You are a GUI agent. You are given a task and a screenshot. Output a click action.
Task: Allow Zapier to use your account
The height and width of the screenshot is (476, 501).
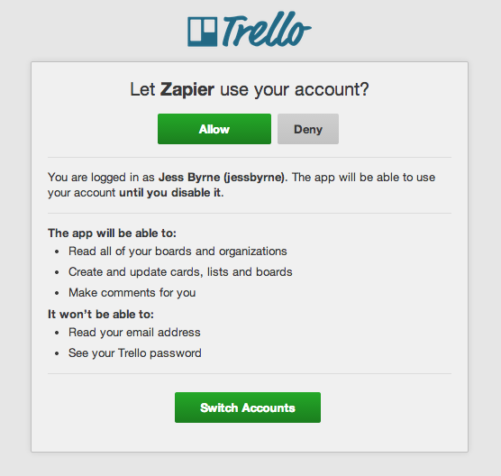[x=214, y=129]
